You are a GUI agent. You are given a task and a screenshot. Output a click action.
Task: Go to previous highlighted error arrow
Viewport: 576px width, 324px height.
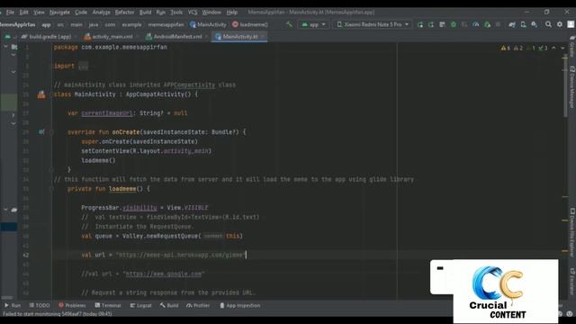553,48
